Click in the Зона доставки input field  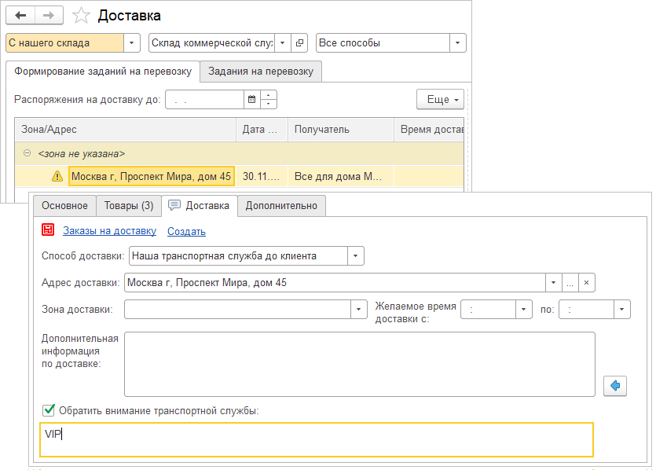tap(237, 310)
